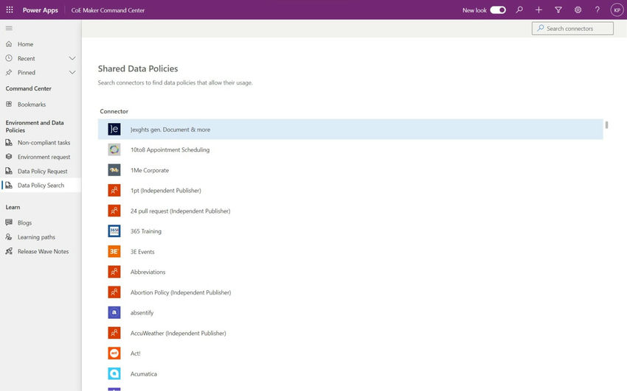Select "Act!" row text

pos(136,353)
